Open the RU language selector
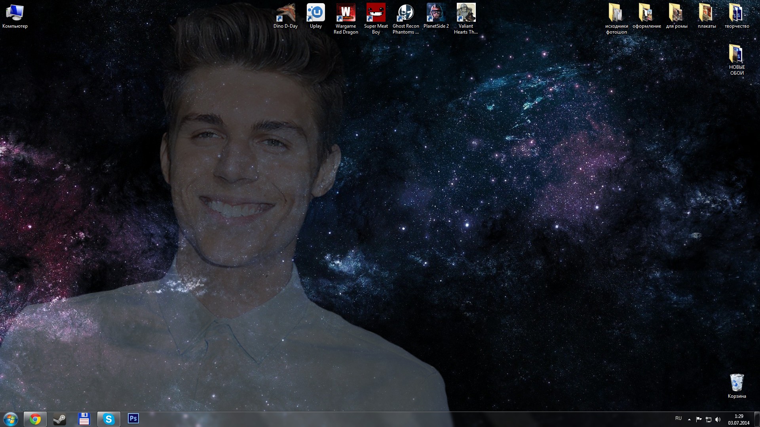This screenshot has width=760, height=427. (x=678, y=419)
